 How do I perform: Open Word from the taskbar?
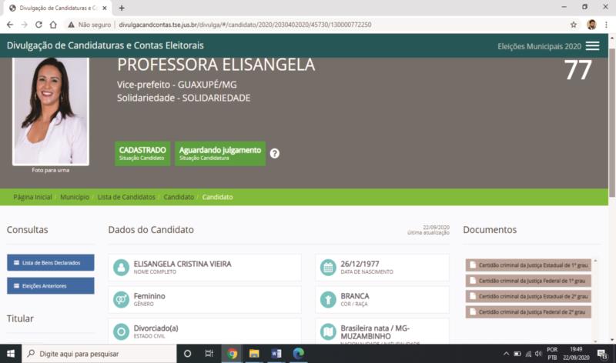coord(276,354)
